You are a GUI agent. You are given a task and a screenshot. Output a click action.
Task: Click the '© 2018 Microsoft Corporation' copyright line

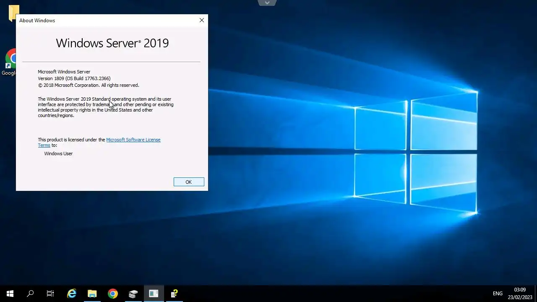[89, 85]
